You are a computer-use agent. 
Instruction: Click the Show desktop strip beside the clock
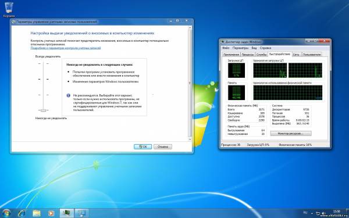(x=347, y=213)
